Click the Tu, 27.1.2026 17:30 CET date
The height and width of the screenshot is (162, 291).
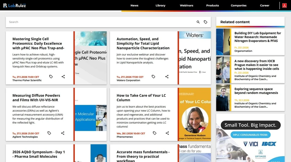(130, 77)
